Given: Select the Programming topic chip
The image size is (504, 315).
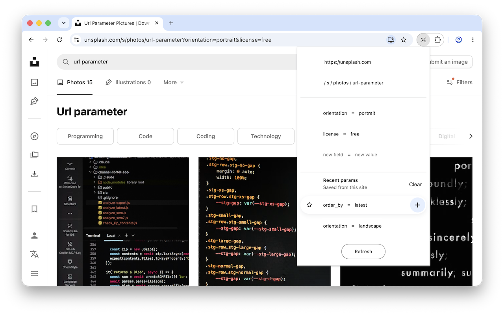Looking at the screenshot, I should click(85, 136).
